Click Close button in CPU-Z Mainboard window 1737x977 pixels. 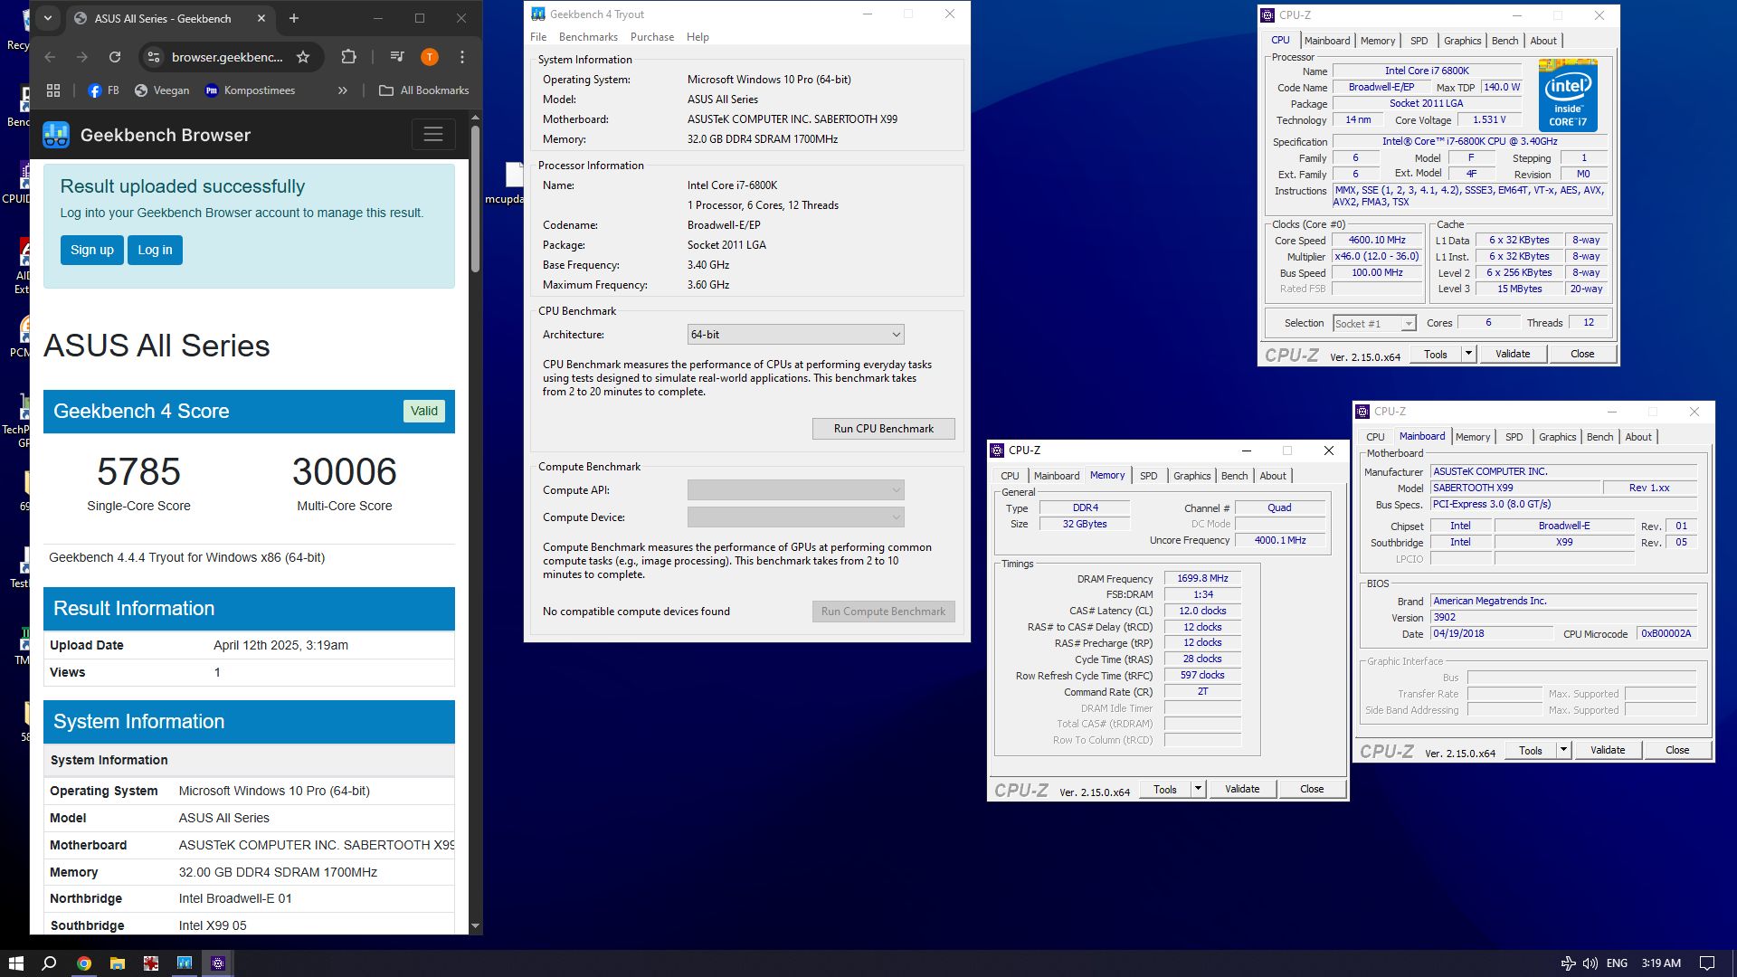tap(1677, 750)
